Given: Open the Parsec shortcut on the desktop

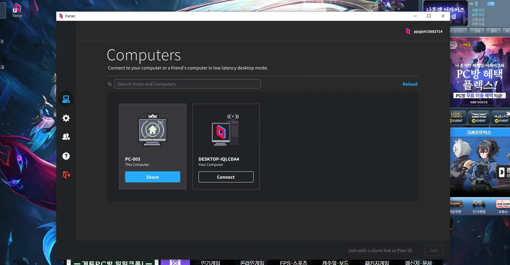Looking at the screenshot, I should point(17,10).
